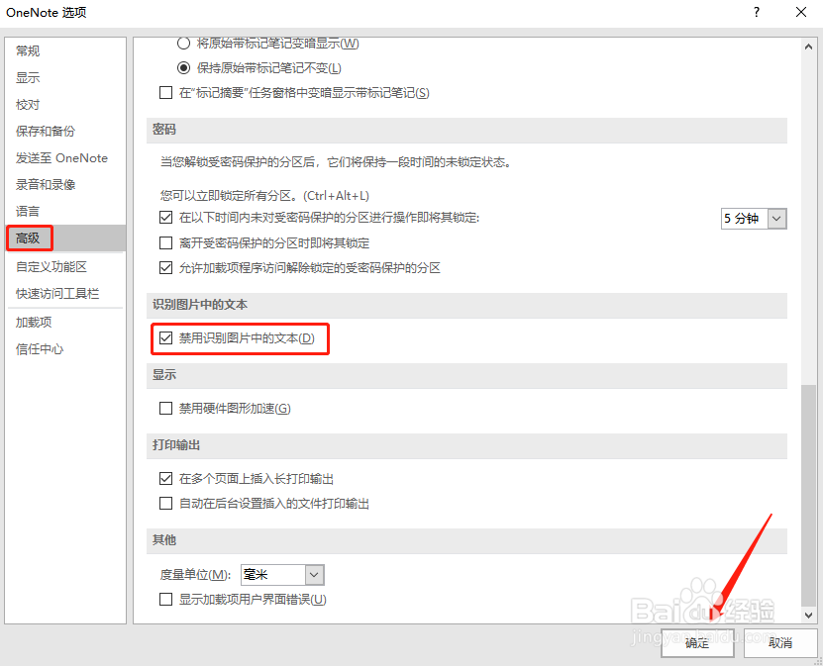The width and height of the screenshot is (823, 666).
Task: Open the 常规 options category
Action: click(28, 50)
